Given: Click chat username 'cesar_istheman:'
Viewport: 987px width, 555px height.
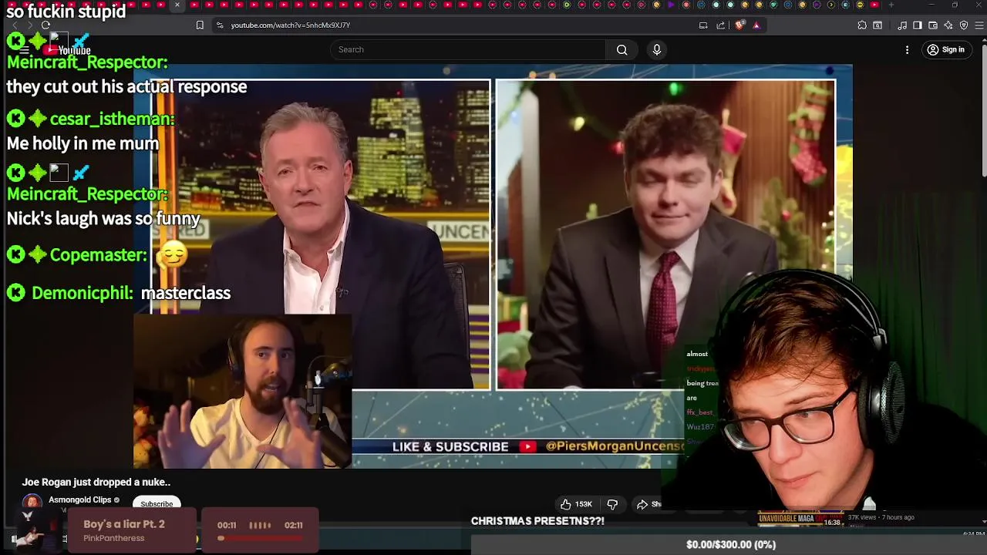Looking at the screenshot, I should [112, 119].
